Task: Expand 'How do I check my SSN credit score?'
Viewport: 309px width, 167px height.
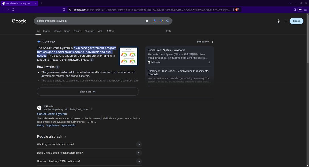Action: tap(89, 161)
